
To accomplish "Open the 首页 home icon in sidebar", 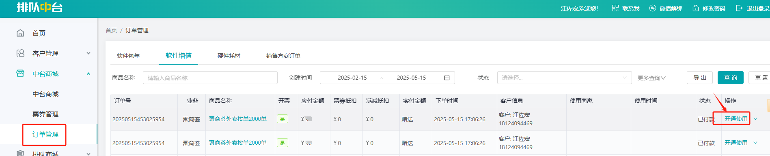I will (x=20, y=33).
